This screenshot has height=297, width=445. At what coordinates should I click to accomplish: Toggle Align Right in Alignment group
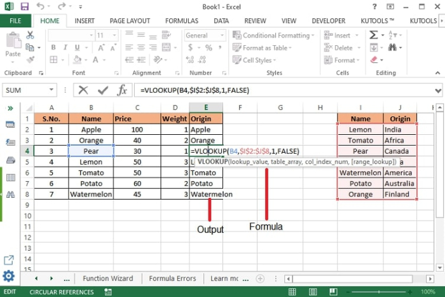153,48
